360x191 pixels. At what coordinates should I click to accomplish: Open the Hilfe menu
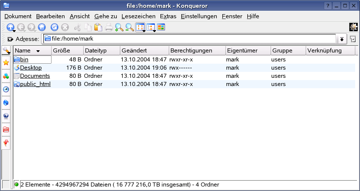(253, 16)
